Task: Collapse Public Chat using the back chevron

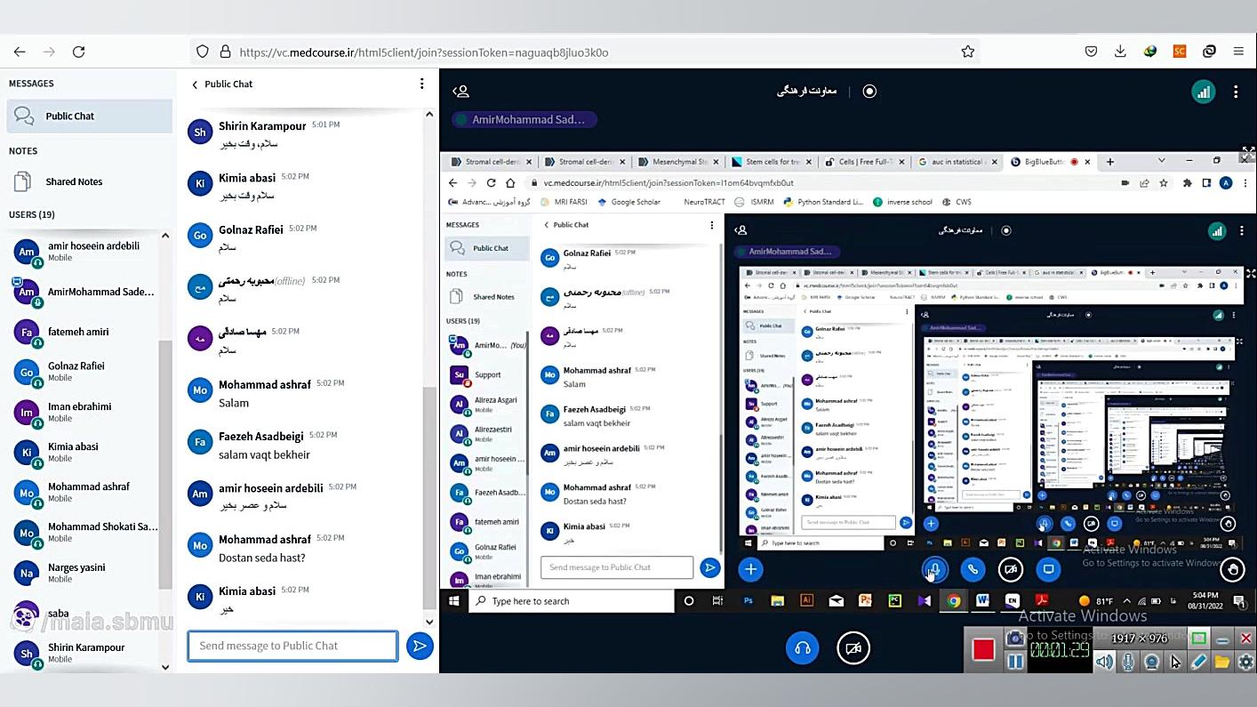Action: tap(195, 84)
